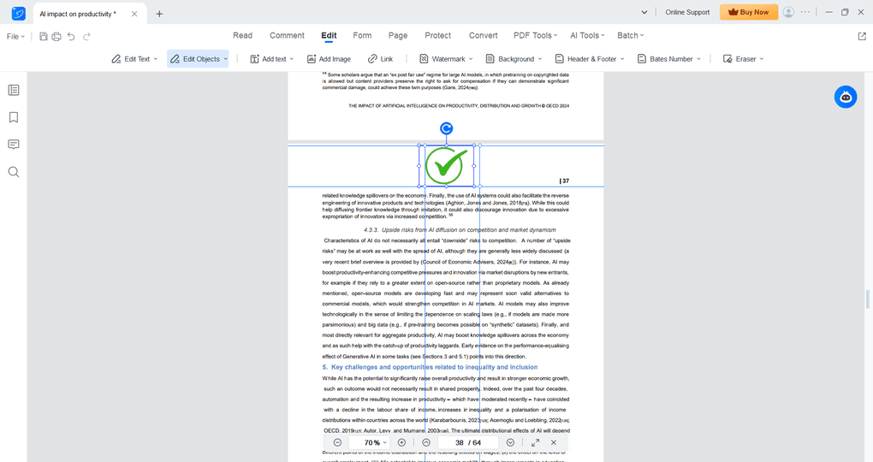Click the page number field showing 38
This screenshot has width=873, height=462.
coord(467,442)
